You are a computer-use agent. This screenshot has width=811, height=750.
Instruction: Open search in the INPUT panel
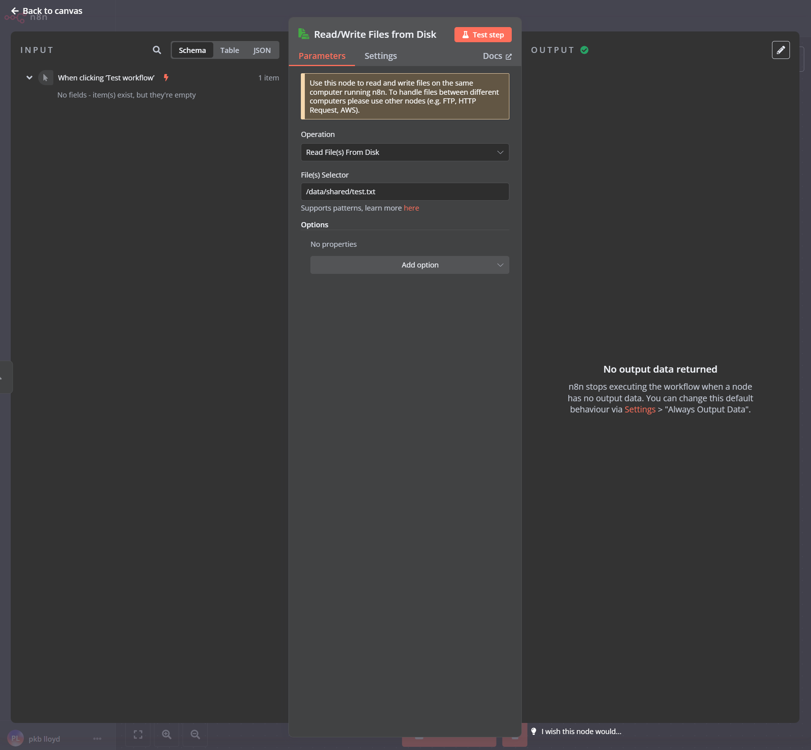pyautogui.click(x=157, y=50)
